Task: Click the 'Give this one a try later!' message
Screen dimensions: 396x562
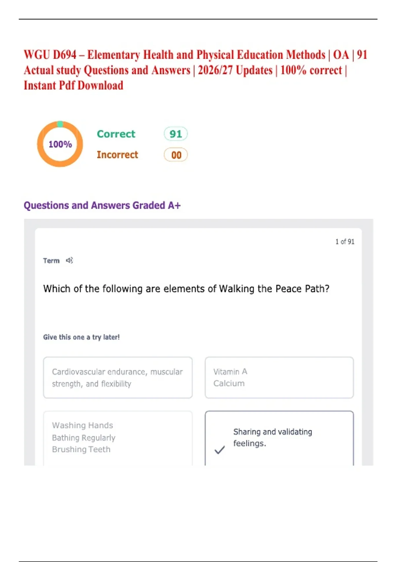Action: pos(82,337)
